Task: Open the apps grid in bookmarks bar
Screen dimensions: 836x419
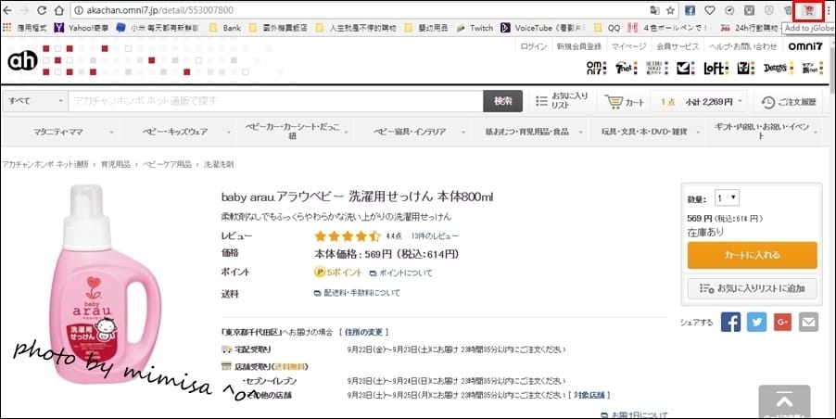Action: [x=6, y=27]
